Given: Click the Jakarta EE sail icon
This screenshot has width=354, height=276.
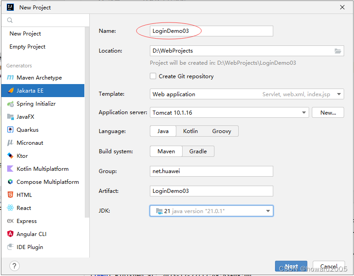Looking at the screenshot, I should tap(11, 91).
